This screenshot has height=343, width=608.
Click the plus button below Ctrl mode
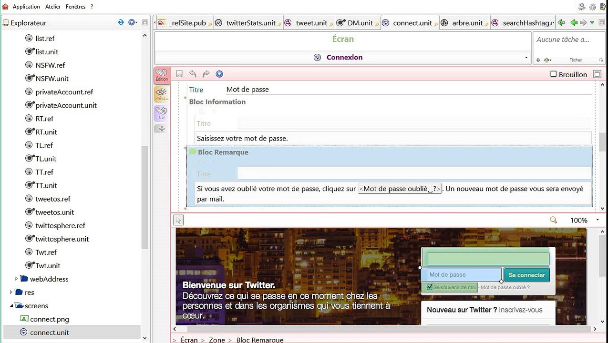pyautogui.click(x=162, y=129)
